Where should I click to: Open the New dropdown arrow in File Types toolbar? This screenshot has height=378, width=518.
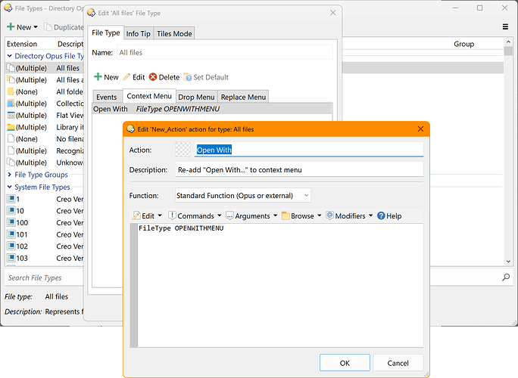(36, 27)
